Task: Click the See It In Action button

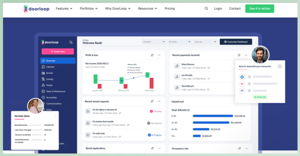Action: pos(260,9)
